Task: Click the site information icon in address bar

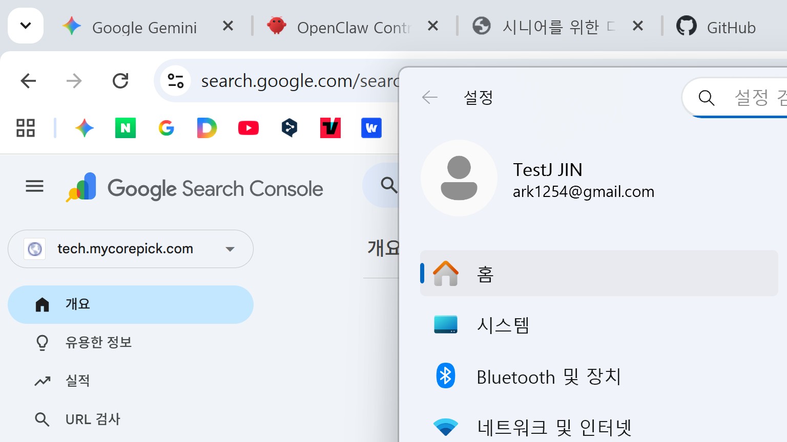Action: [176, 81]
